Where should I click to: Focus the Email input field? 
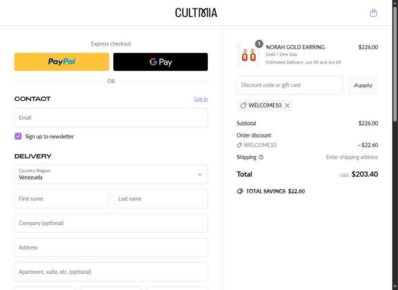111,118
